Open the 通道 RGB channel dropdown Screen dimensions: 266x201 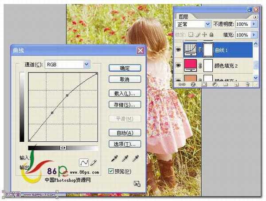coord(86,64)
